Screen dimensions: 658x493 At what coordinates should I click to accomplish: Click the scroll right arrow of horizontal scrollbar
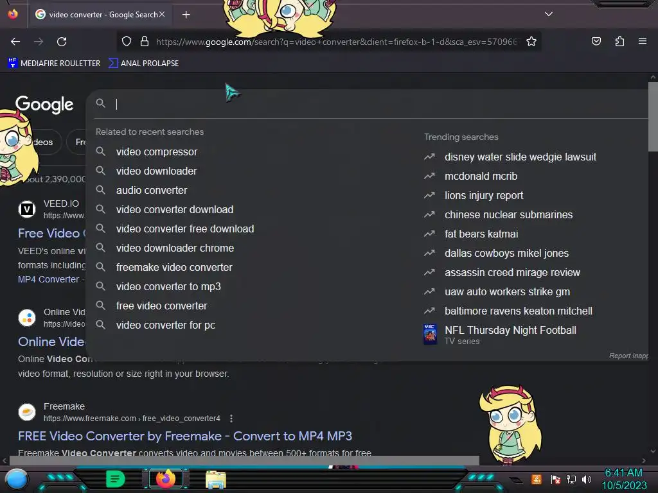point(644,460)
